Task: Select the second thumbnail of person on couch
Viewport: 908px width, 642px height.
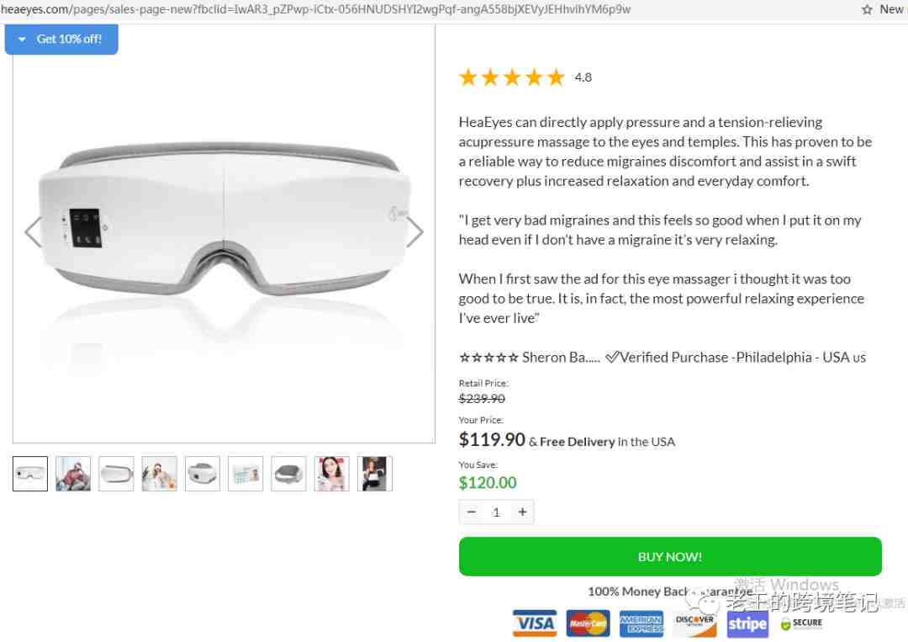Action: 73,474
